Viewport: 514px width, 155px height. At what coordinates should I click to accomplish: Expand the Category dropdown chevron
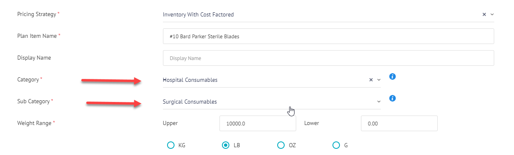click(x=379, y=80)
